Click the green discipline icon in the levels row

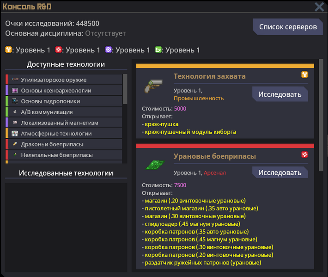158,49
